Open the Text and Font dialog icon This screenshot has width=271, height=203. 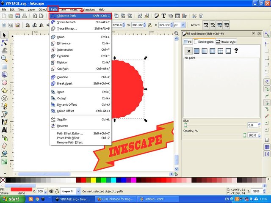coord(164,16)
